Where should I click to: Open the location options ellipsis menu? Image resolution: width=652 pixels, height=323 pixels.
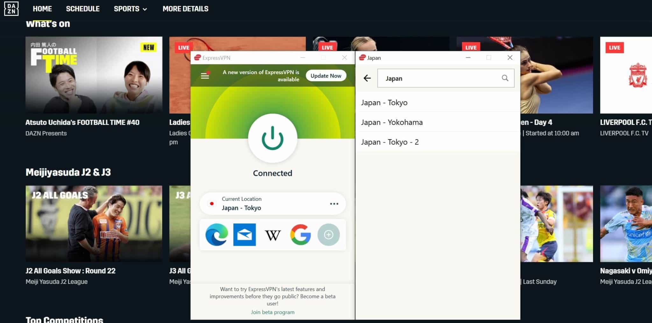(334, 204)
